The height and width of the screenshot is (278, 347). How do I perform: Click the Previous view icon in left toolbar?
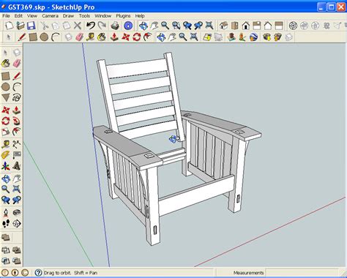tap(6, 200)
